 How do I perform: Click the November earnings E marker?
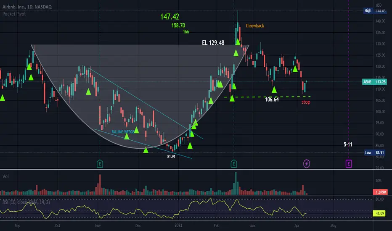[x=100, y=164]
